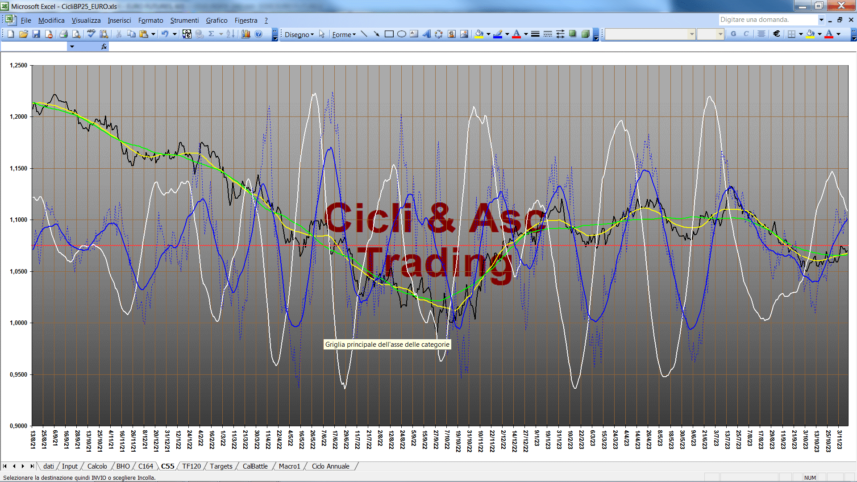The height and width of the screenshot is (482, 857).
Task: Open Line Style options
Action: [535, 34]
